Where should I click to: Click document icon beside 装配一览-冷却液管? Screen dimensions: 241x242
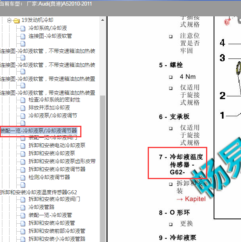(x=23, y=215)
